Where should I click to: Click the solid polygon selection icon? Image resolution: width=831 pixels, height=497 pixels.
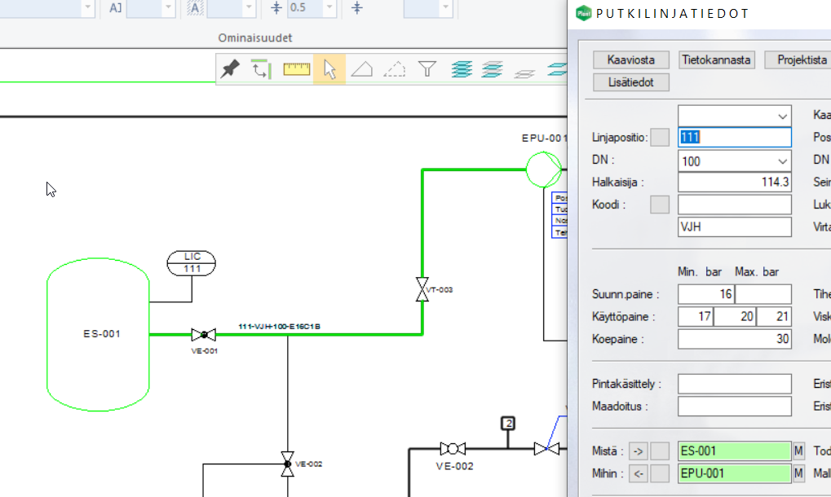point(362,69)
